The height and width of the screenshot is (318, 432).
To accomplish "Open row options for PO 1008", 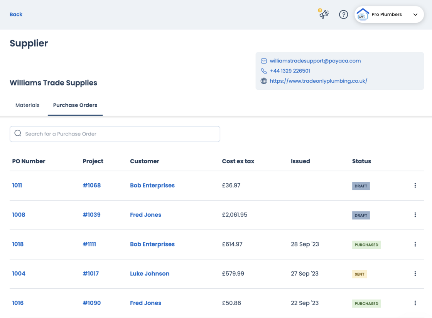I will point(415,215).
